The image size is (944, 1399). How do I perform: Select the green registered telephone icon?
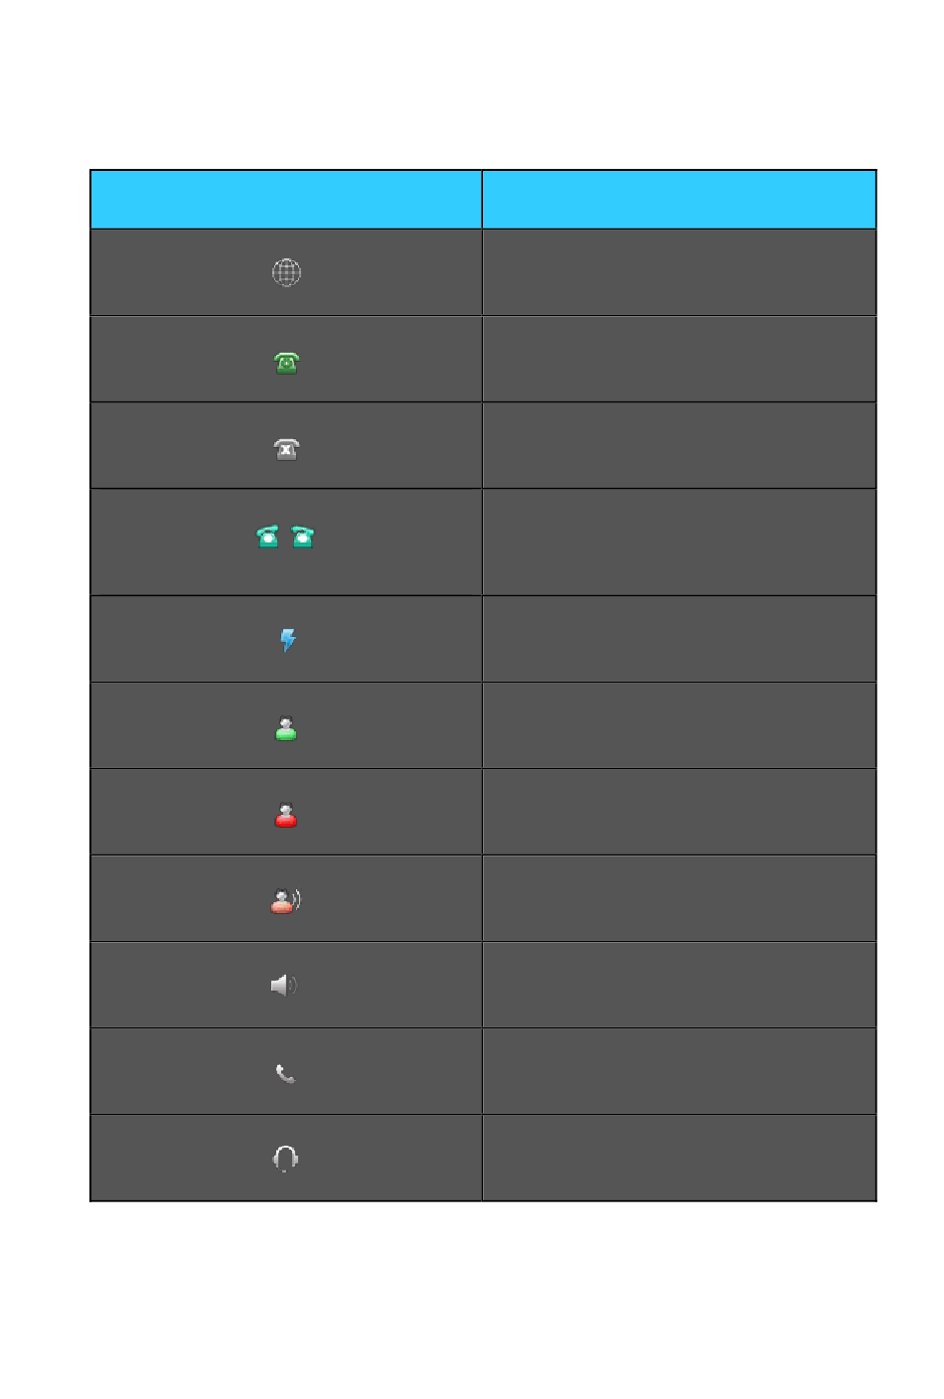point(286,363)
